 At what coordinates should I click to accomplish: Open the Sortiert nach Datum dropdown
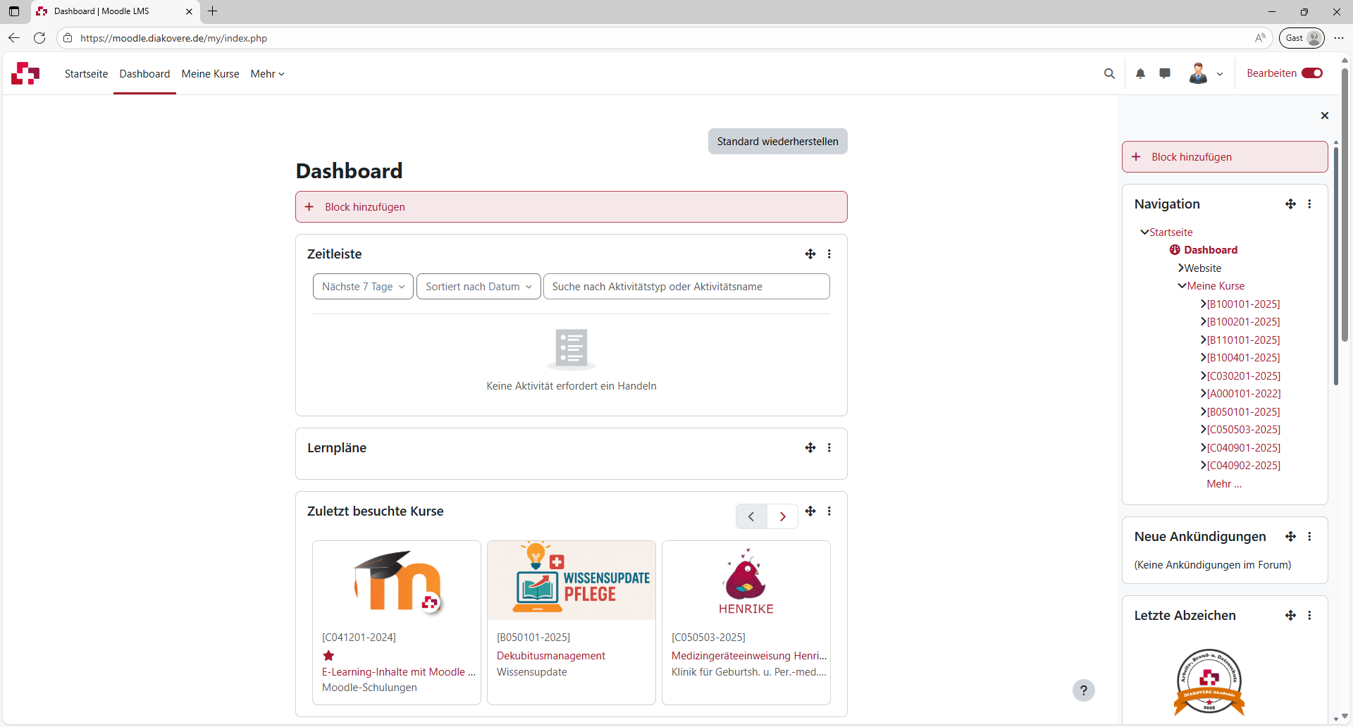(x=478, y=287)
